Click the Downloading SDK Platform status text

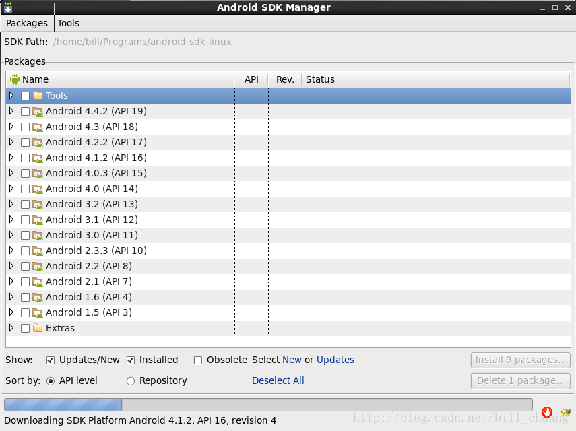tap(140, 420)
